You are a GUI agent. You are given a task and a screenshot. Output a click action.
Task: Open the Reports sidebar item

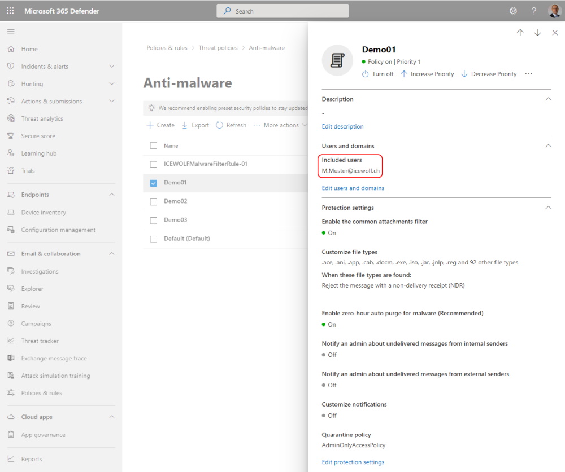click(x=31, y=458)
